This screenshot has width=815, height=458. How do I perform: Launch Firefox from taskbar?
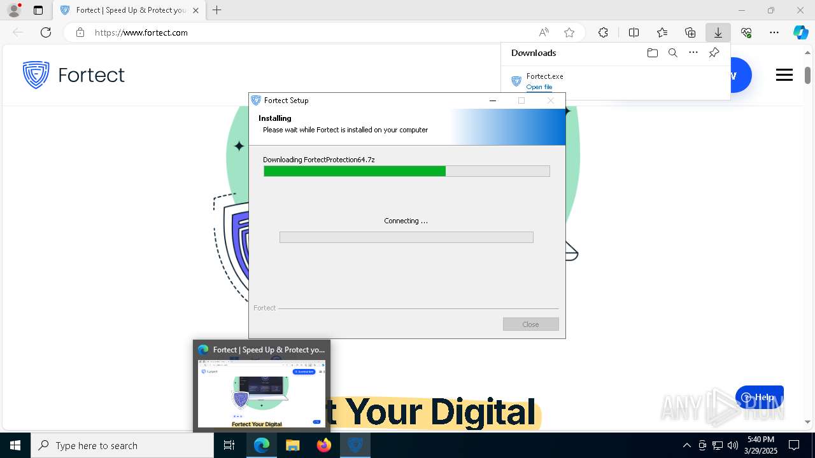coord(324,445)
